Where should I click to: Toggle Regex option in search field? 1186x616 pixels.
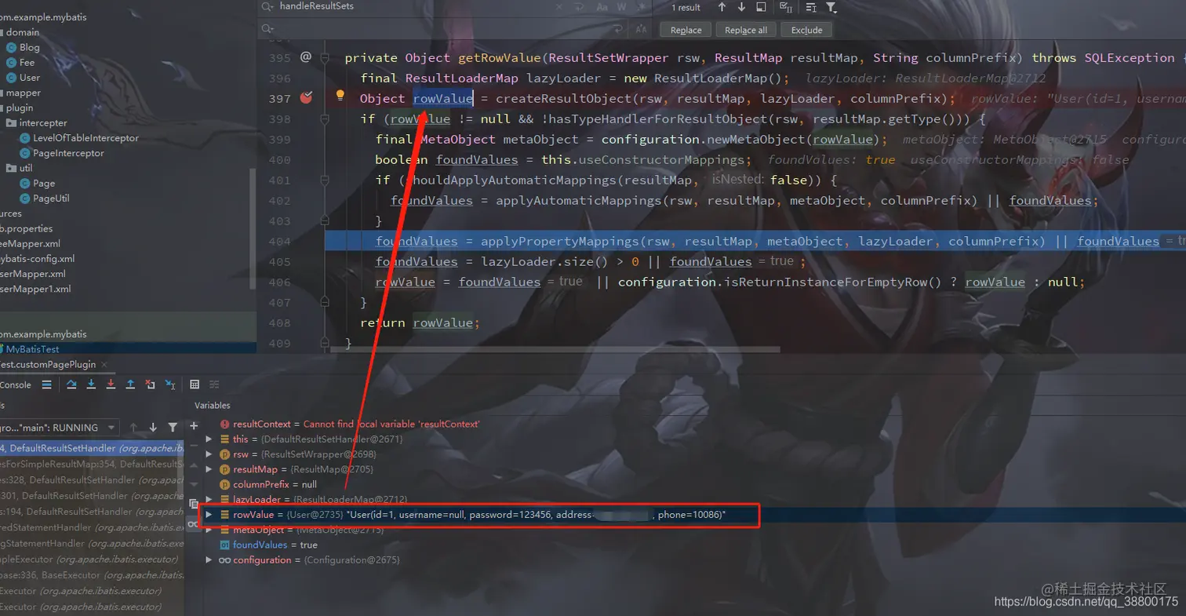point(641,7)
